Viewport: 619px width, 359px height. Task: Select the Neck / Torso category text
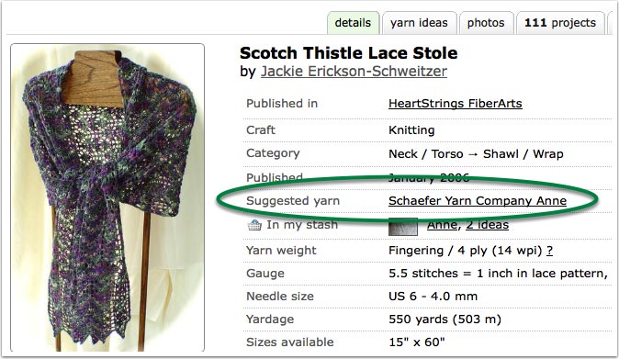click(425, 153)
